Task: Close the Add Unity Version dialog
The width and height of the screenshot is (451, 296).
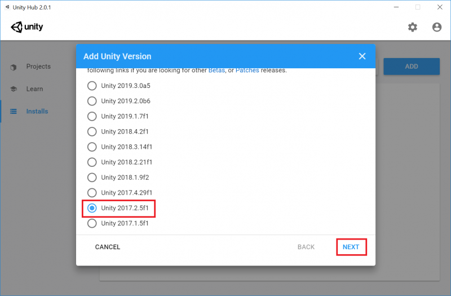Action: tap(362, 56)
